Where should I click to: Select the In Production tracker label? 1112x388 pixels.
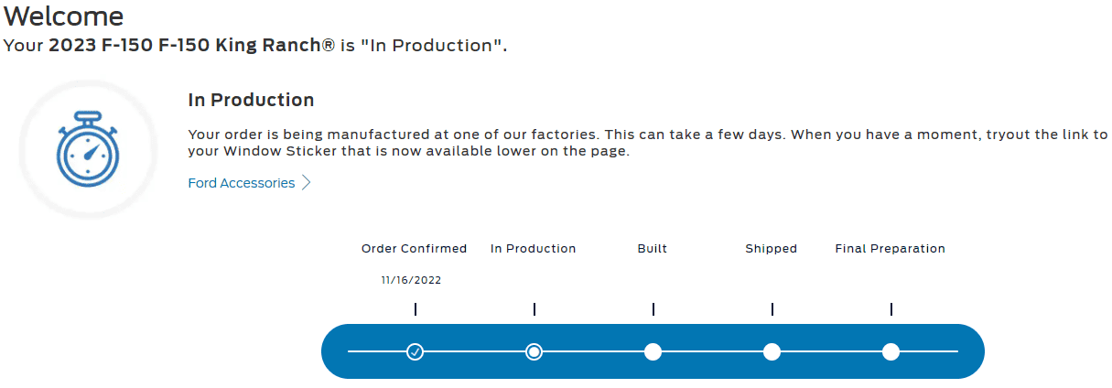coord(534,249)
